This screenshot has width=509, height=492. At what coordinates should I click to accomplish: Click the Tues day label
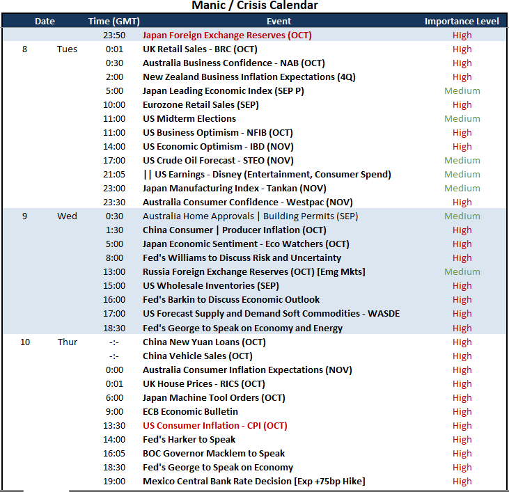[67, 49]
